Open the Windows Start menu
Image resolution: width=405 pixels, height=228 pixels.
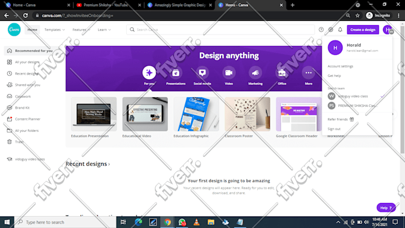[7, 222]
